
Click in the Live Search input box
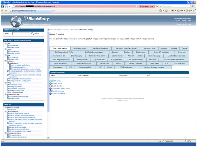[x=177, y=6]
